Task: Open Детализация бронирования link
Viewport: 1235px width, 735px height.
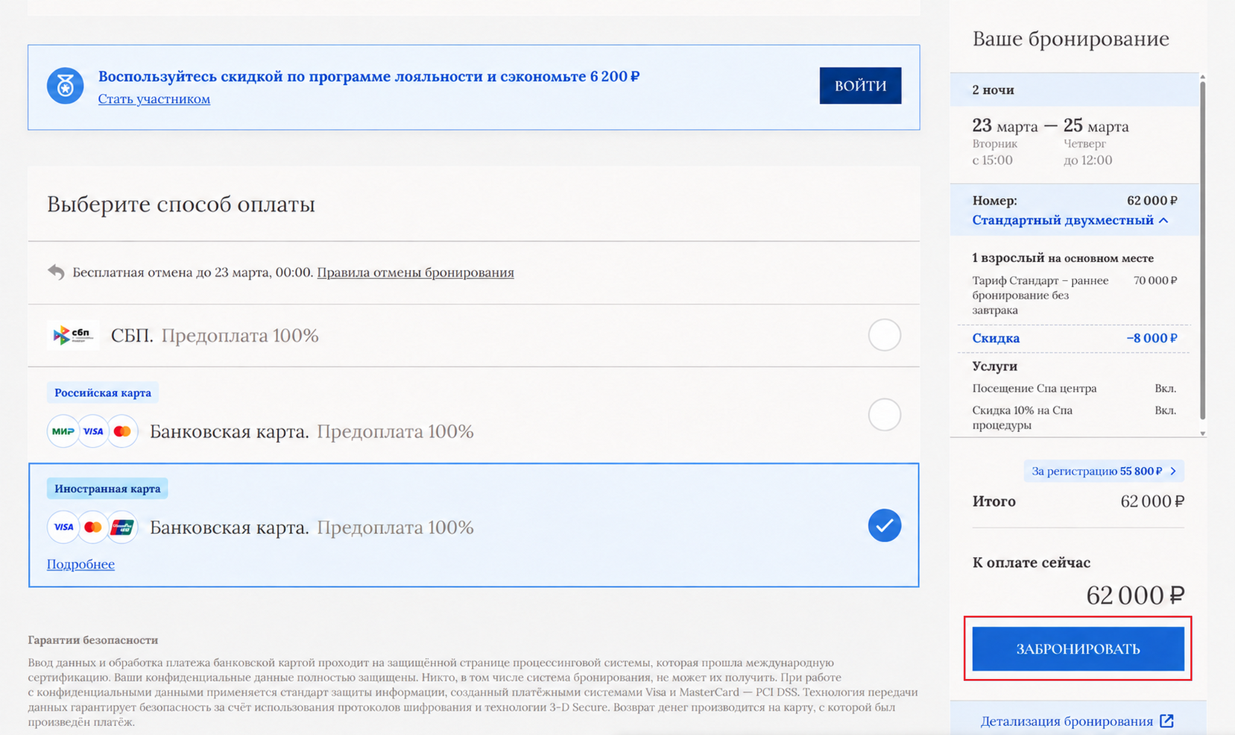Action: click(1067, 721)
